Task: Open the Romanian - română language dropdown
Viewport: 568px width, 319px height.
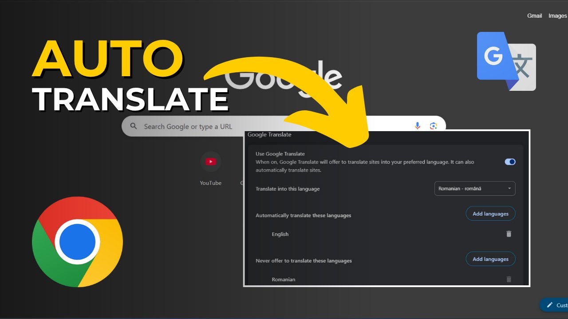Action: click(x=475, y=188)
